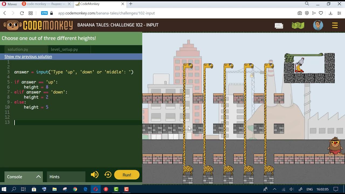Click the value 8 in code
The height and width of the screenshot is (194, 345).
(x=47, y=87)
